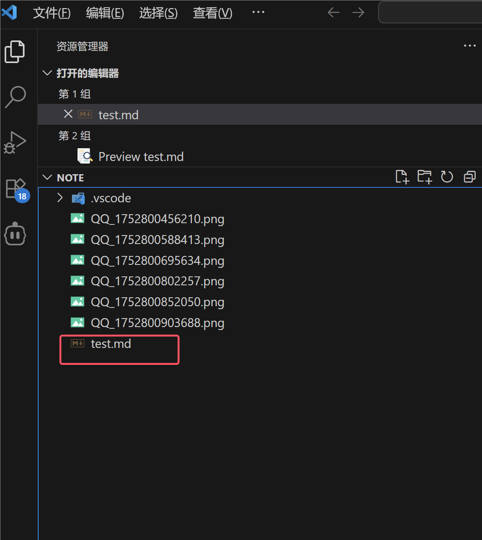Image resolution: width=482 pixels, height=540 pixels.
Task: Navigate back using the back arrow
Action: coord(333,12)
